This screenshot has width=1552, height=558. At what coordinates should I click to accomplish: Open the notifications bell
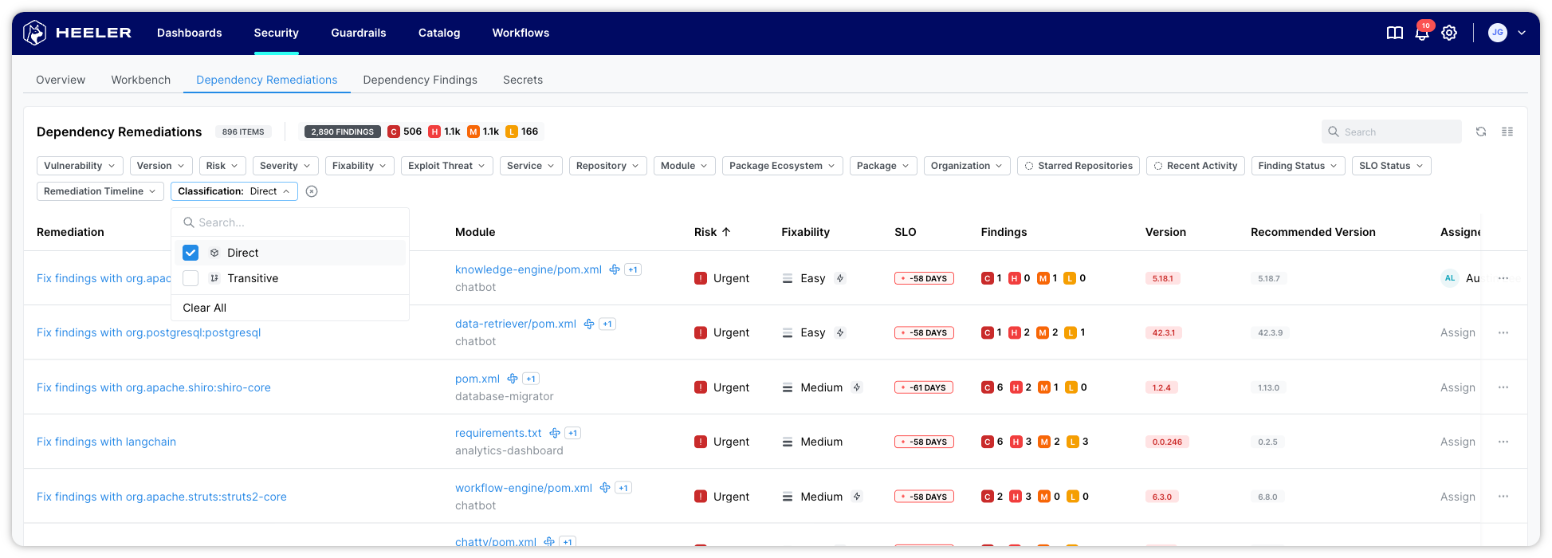pyautogui.click(x=1421, y=33)
